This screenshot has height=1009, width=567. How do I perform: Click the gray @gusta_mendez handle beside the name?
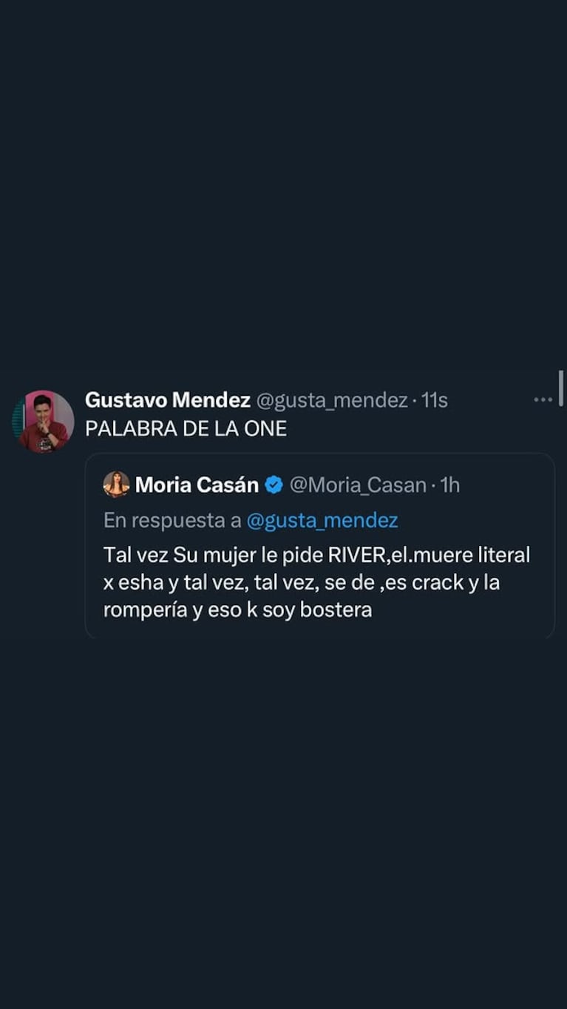pos(332,400)
